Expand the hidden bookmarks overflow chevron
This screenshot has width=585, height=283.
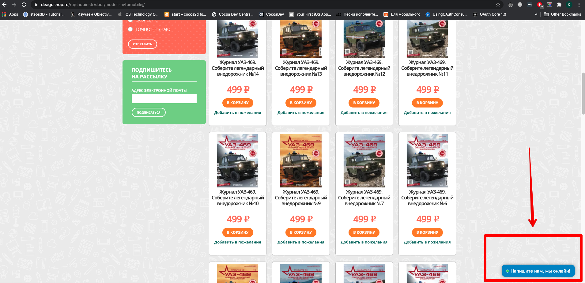coord(536,14)
